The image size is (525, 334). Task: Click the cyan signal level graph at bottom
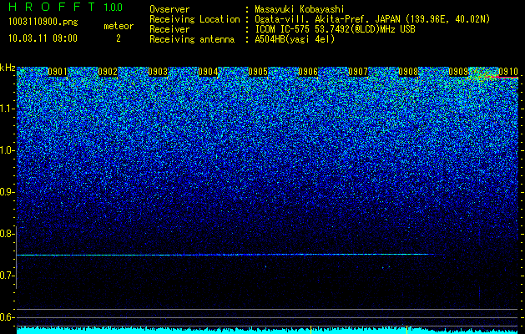[x=268, y=330]
